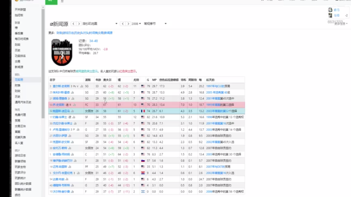351x197 pixels.
Task: Open 交易区块 in the sidebar
Action: [20, 126]
